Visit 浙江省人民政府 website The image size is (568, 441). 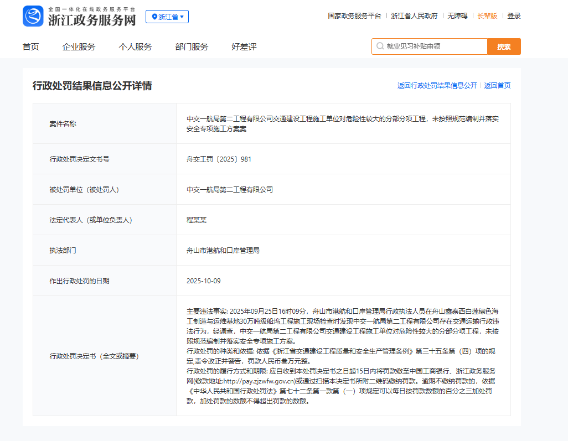416,15
